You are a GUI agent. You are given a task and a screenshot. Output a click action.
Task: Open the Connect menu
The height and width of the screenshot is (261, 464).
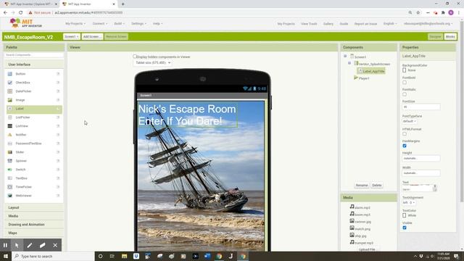[x=100, y=24]
